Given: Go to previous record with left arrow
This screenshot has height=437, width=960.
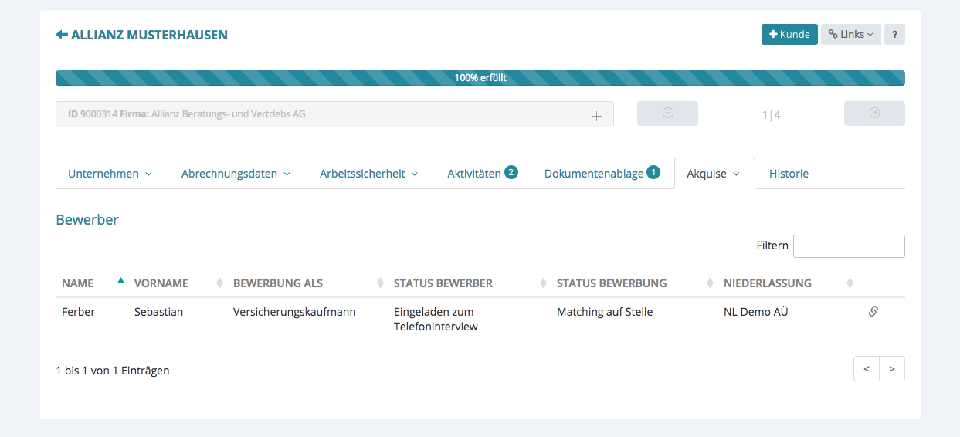Looking at the screenshot, I should pyautogui.click(x=667, y=113).
